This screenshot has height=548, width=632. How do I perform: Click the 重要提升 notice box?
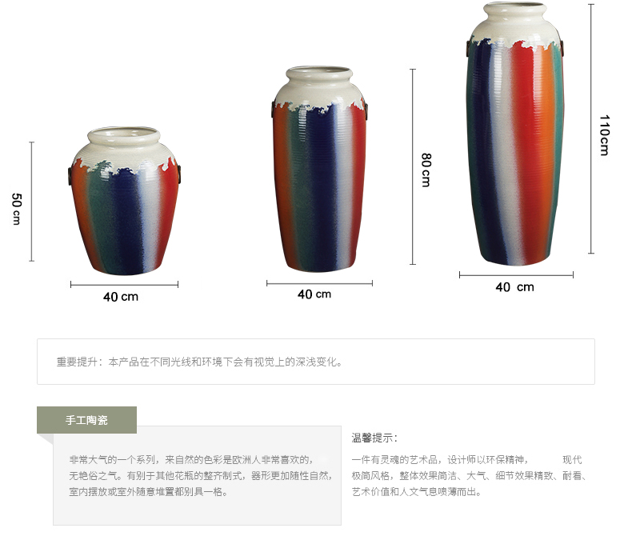point(315,362)
